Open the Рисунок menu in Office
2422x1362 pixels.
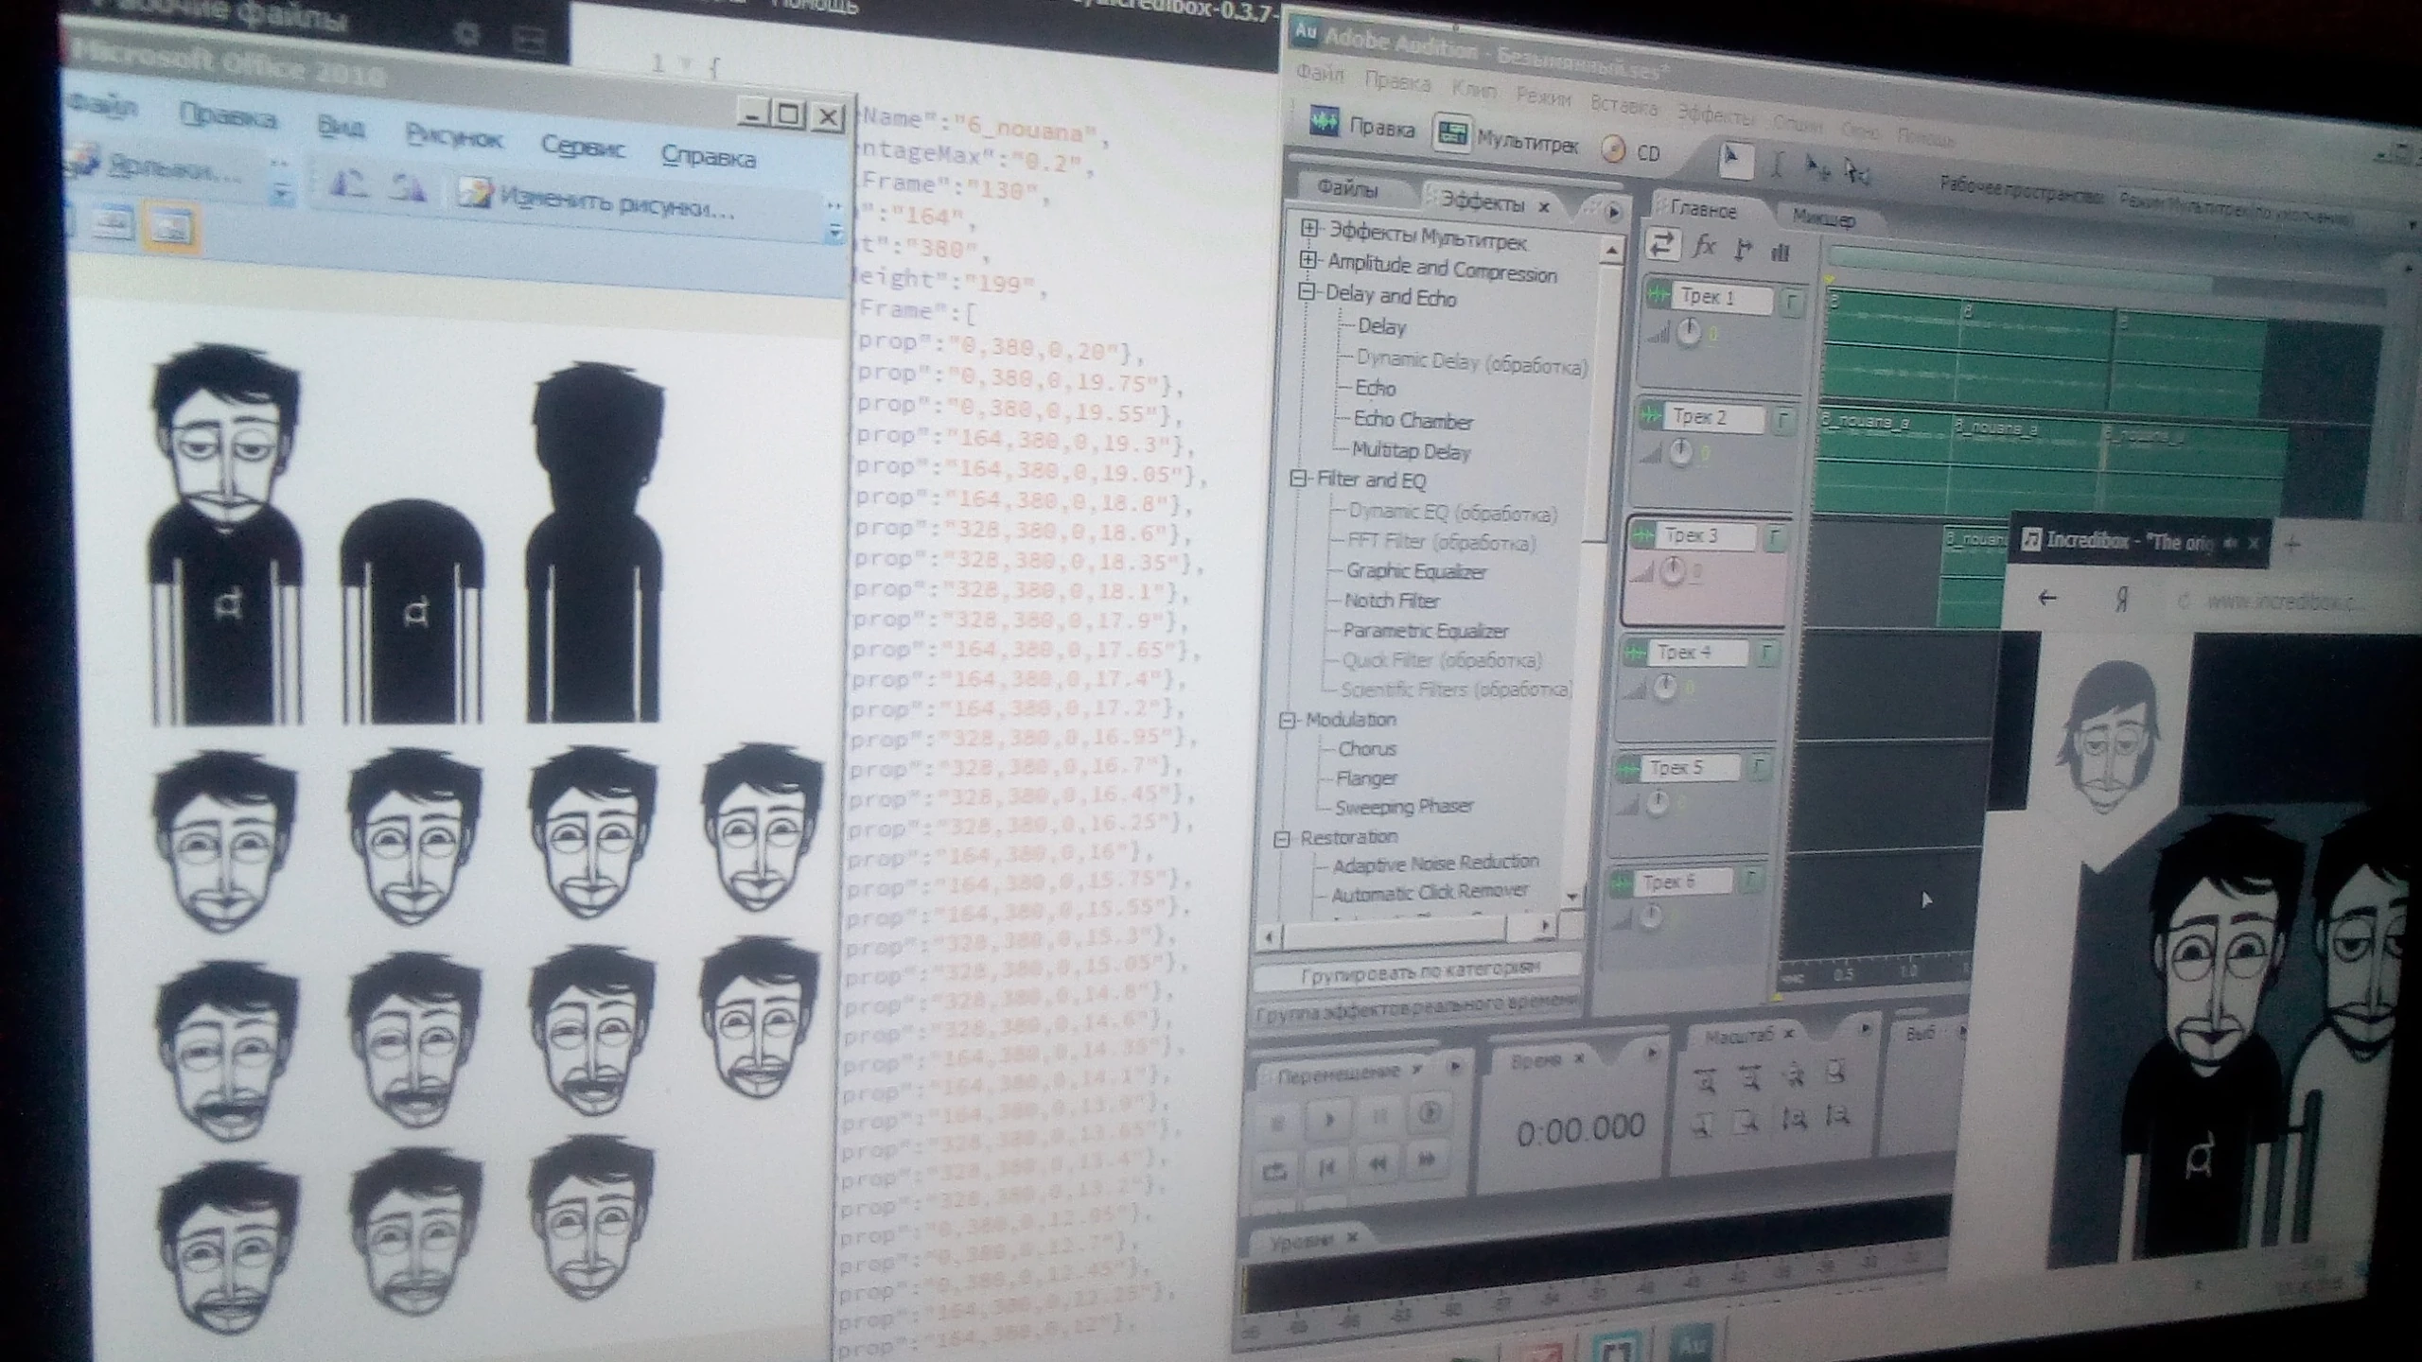point(454,137)
